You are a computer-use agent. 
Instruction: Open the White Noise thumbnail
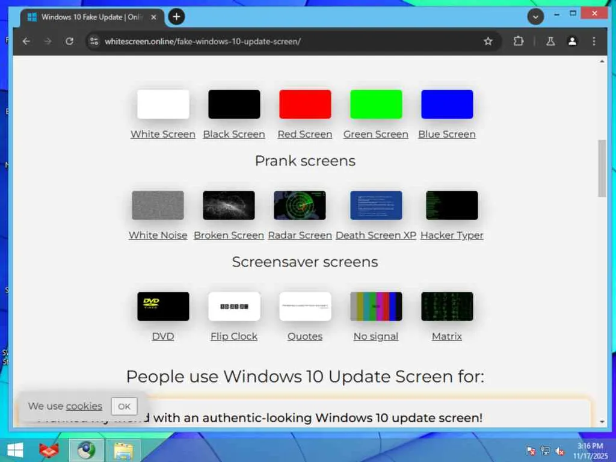[158, 205]
